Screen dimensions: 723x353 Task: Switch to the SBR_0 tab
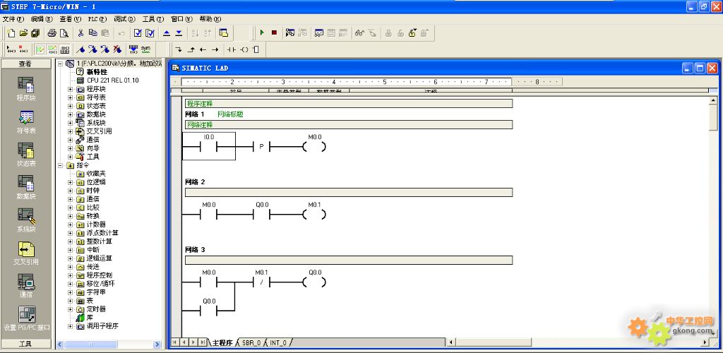point(251,343)
